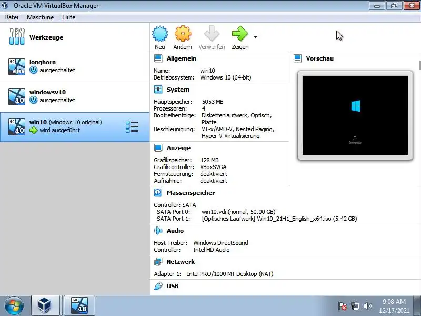
Task: Select the win10 virtual machine entry
Action: coord(75,127)
